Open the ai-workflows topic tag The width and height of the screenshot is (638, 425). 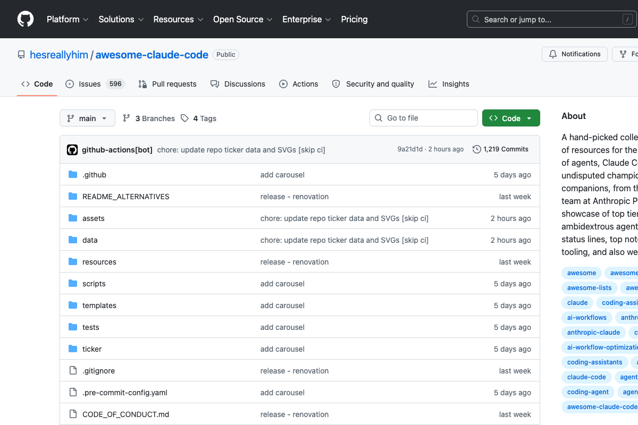coord(586,318)
